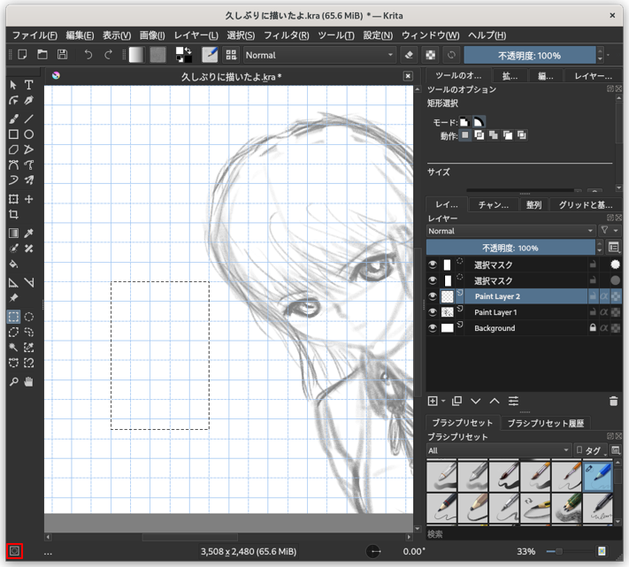Open the brush editor settings icon
The width and height of the screenshot is (629, 567).
tap(210, 55)
